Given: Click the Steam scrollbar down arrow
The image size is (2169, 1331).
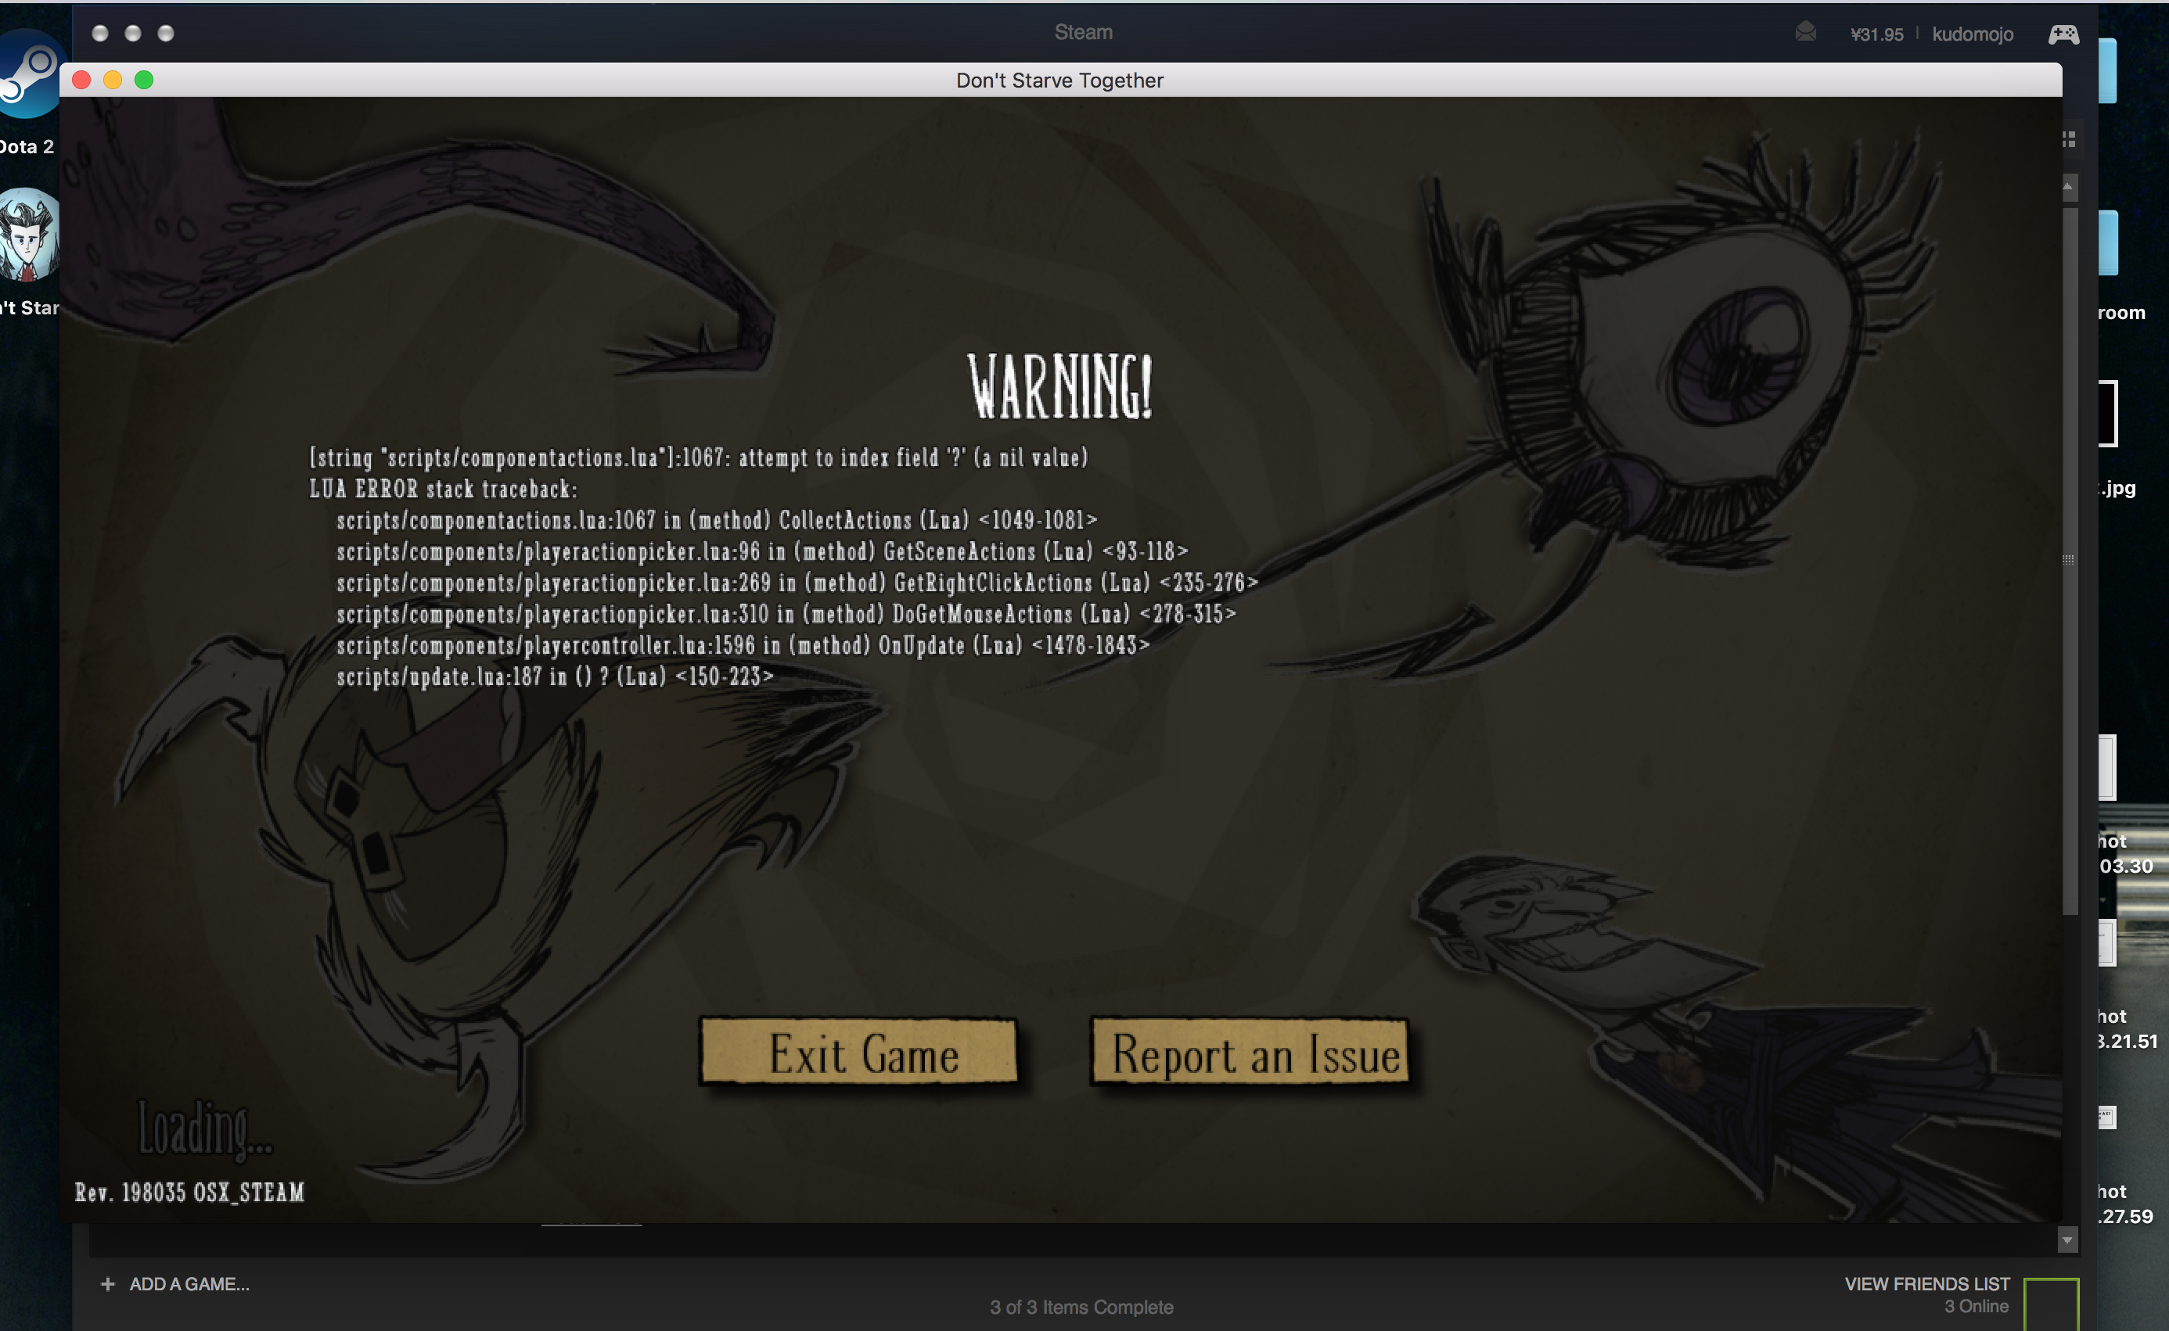Looking at the screenshot, I should [2066, 1240].
